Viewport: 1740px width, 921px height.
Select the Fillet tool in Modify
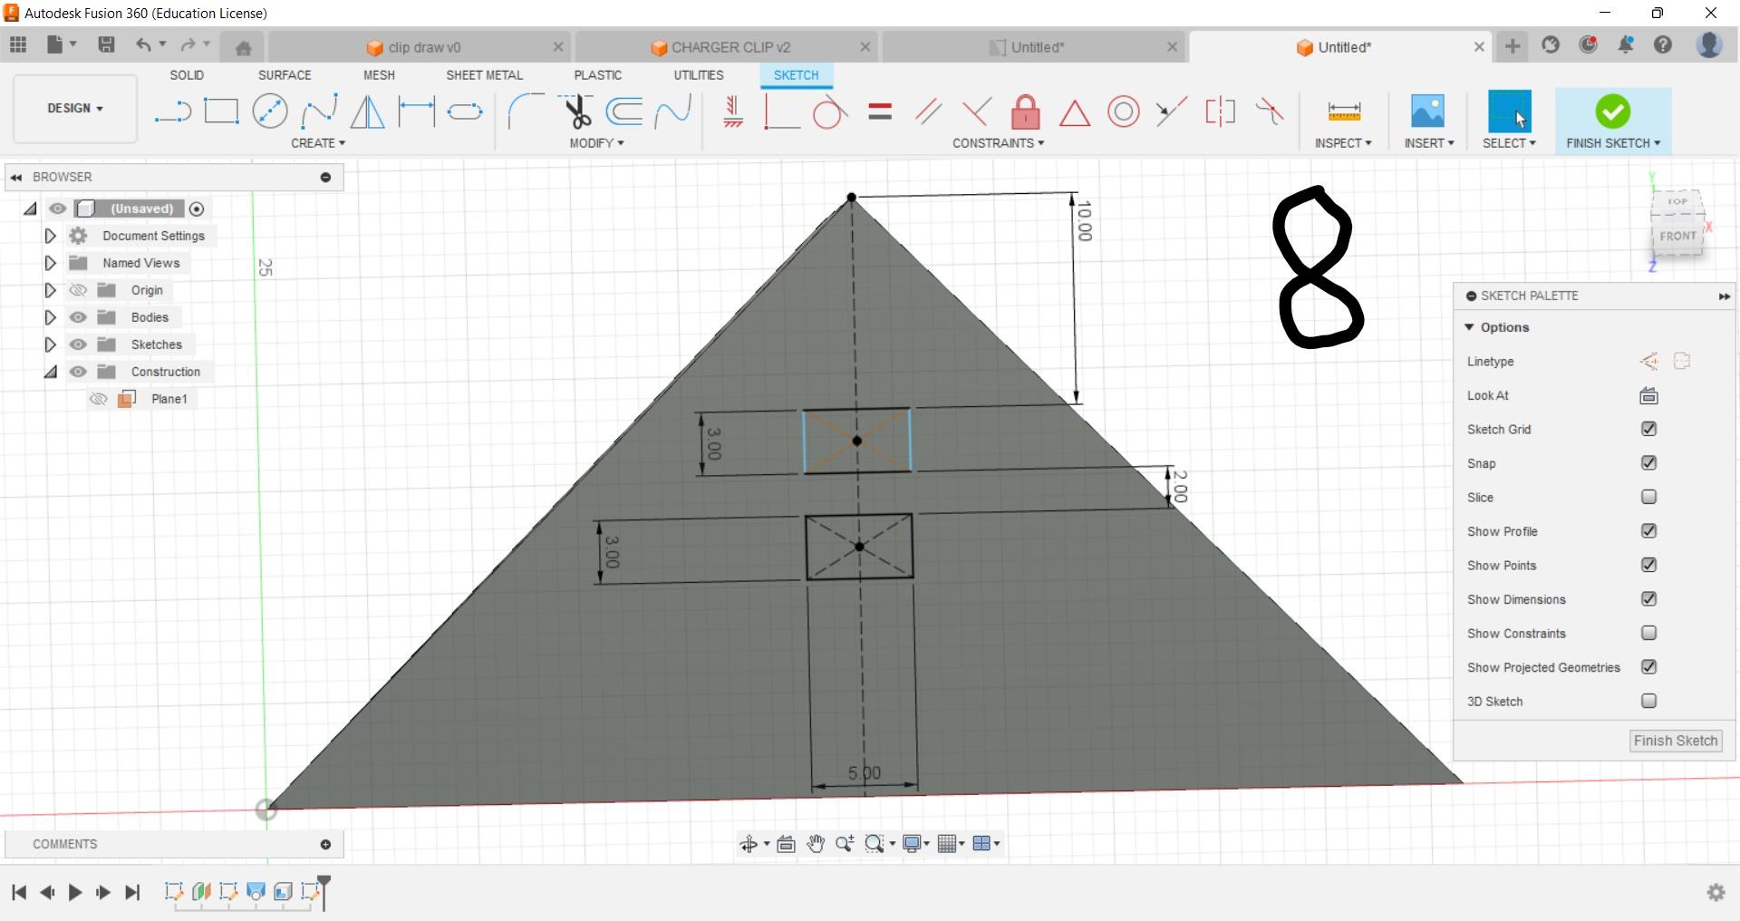click(524, 111)
